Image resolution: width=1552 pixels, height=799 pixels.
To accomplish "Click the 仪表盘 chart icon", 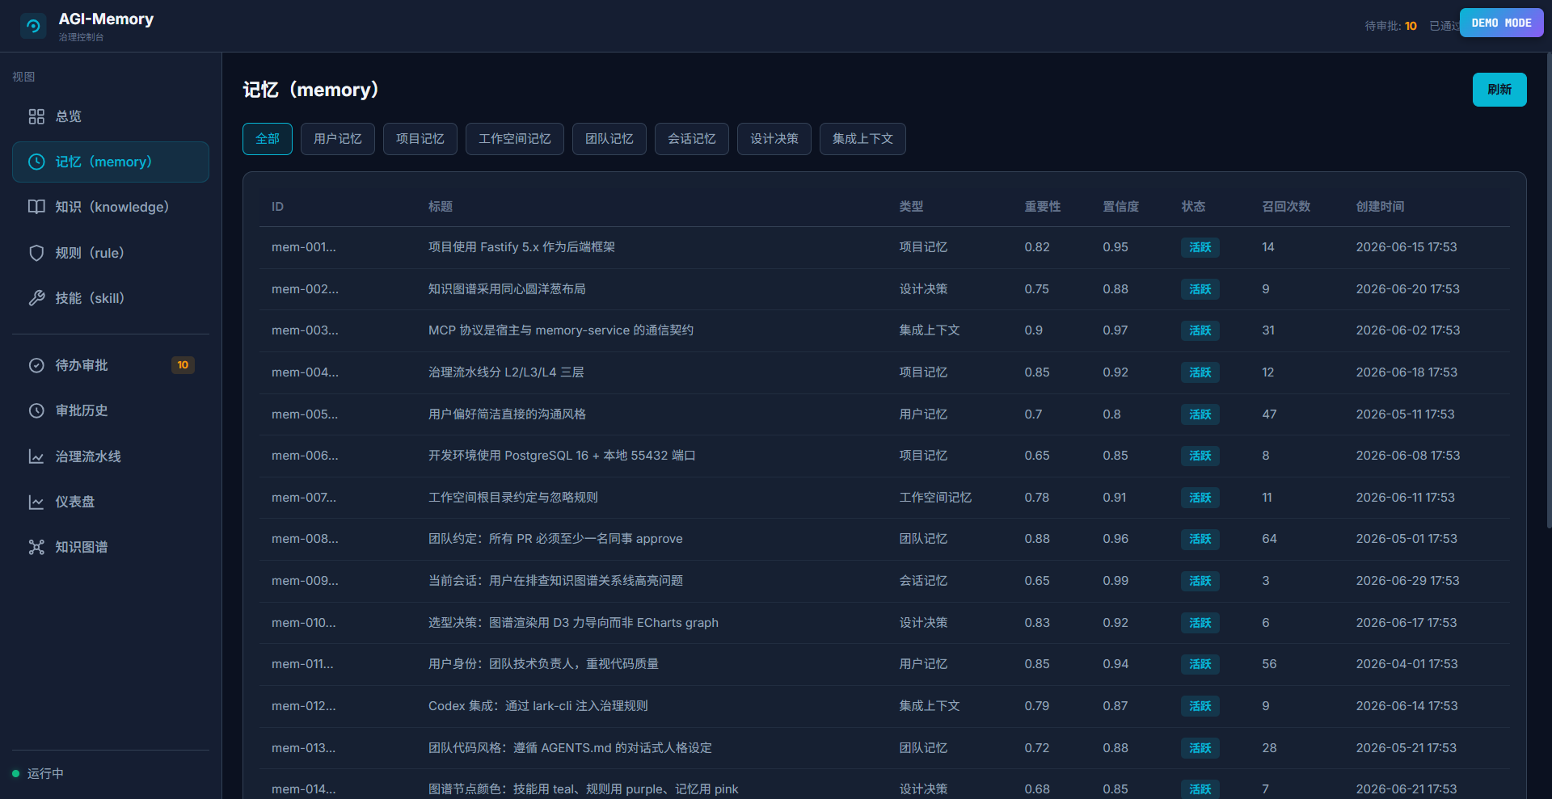I will coord(36,502).
